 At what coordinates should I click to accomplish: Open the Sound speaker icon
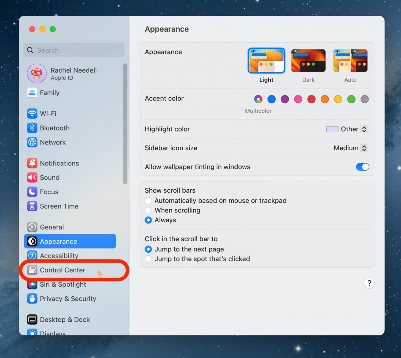(32, 177)
